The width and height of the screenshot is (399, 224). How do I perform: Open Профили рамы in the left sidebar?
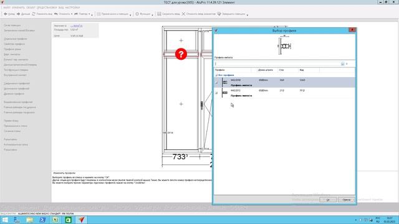click(12, 49)
